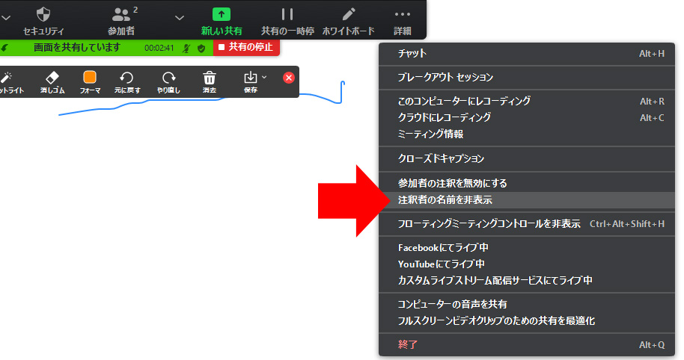Pause the share (共有の一時停止)
684x360 pixels.
point(287,14)
